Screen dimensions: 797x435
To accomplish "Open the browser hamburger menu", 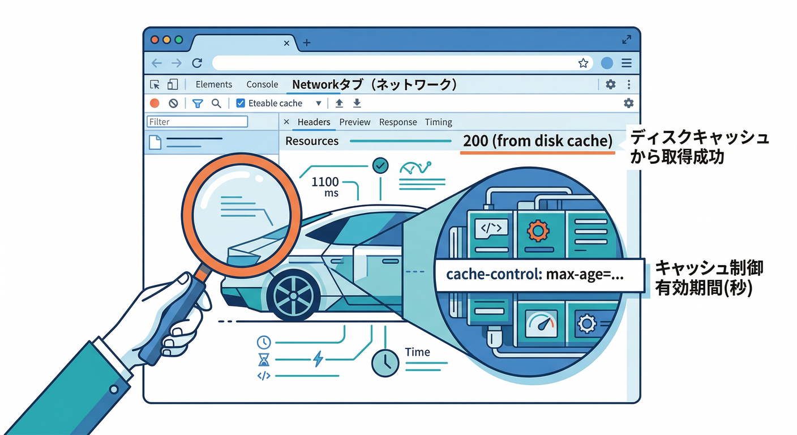I will (x=626, y=63).
